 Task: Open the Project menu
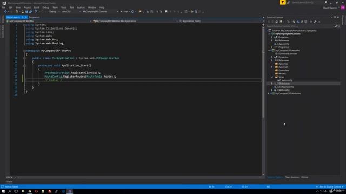27,8
